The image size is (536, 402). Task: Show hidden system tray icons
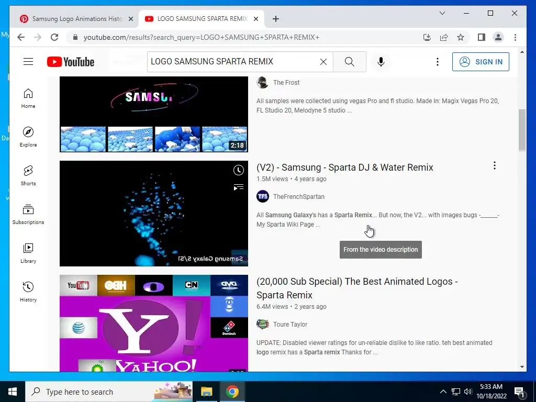(x=443, y=392)
